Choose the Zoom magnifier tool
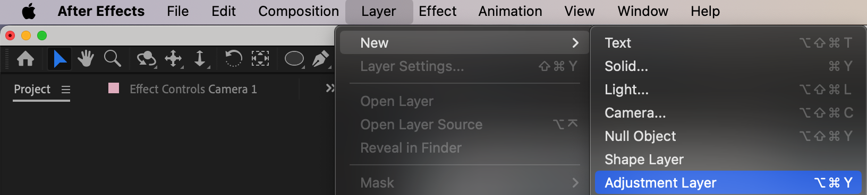The height and width of the screenshot is (195, 867). coord(112,58)
